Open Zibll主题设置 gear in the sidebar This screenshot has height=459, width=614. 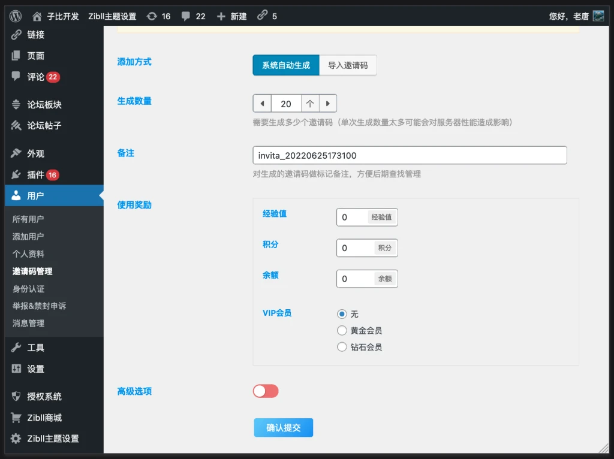(x=53, y=439)
